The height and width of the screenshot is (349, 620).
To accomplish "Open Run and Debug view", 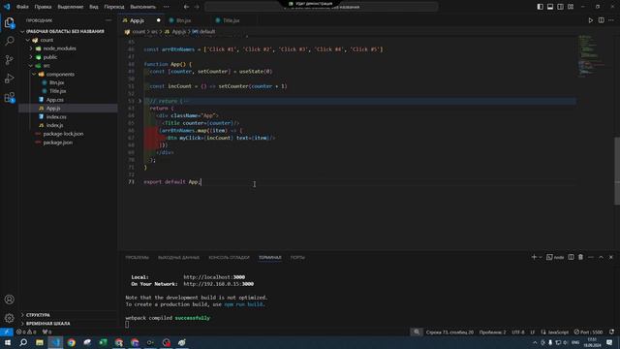I will pos(9,79).
